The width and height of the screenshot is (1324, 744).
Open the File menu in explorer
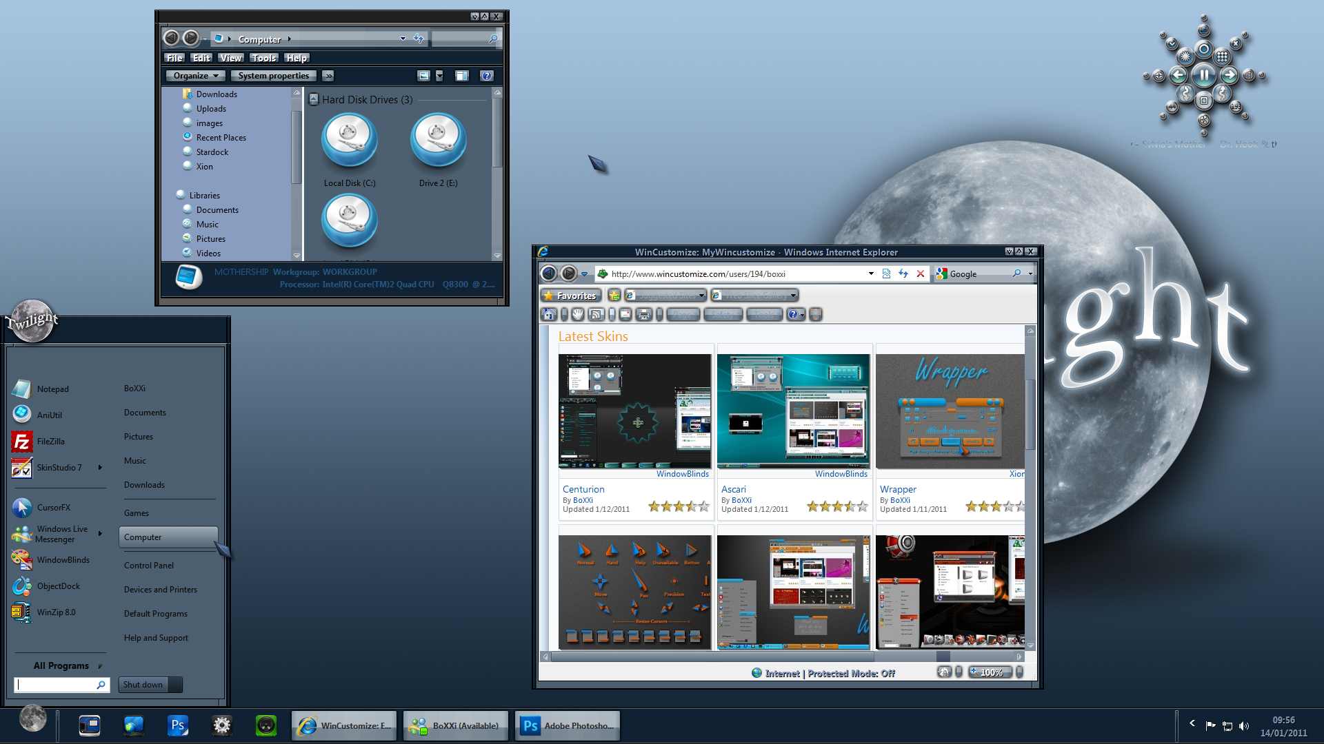(174, 58)
